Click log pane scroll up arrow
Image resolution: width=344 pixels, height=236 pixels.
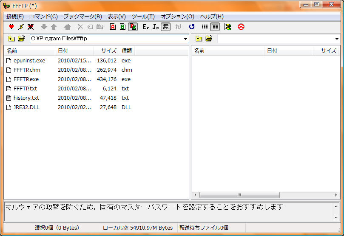[x=336, y=206]
